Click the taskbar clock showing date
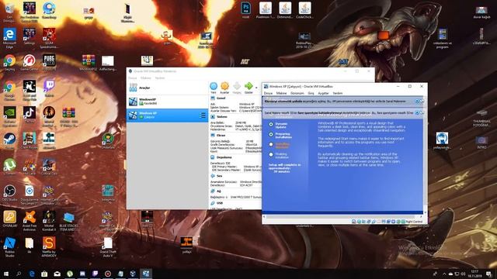This screenshot has height=279, width=497. pos(474,274)
